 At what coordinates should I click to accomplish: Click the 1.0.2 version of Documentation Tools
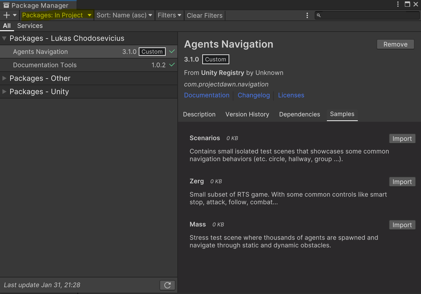pyautogui.click(x=158, y=65)
